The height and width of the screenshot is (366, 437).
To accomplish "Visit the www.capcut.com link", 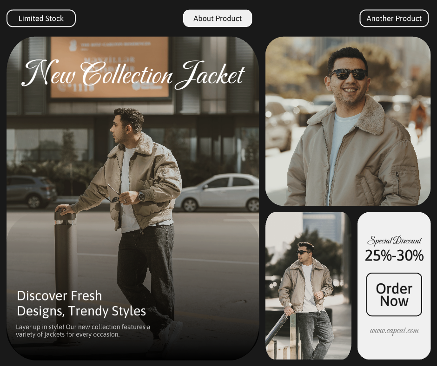I will 394,331.
